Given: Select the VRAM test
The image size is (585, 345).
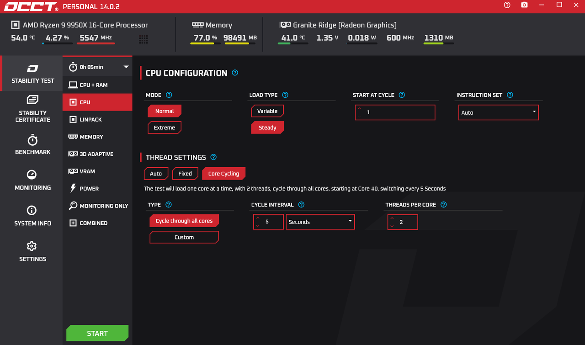Looking at the screenshot, I should (97, 171).
